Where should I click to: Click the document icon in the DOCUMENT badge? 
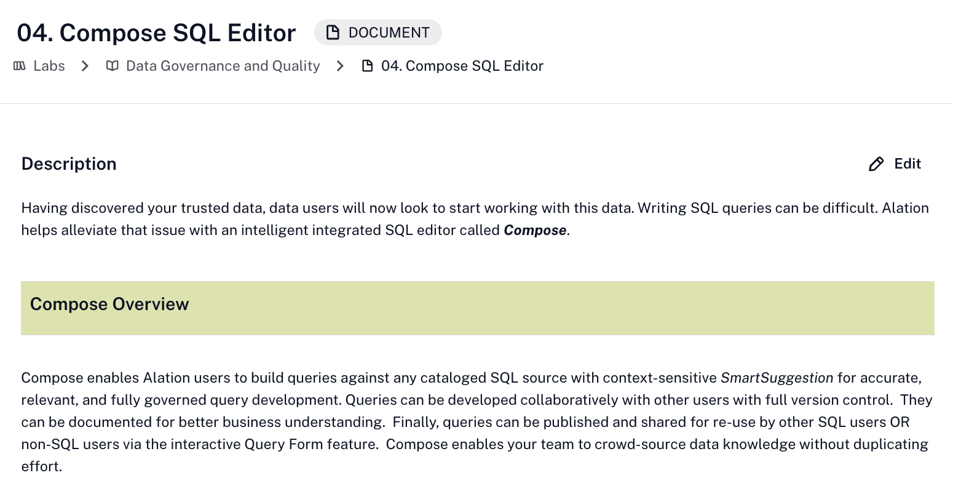coord(333,33)
